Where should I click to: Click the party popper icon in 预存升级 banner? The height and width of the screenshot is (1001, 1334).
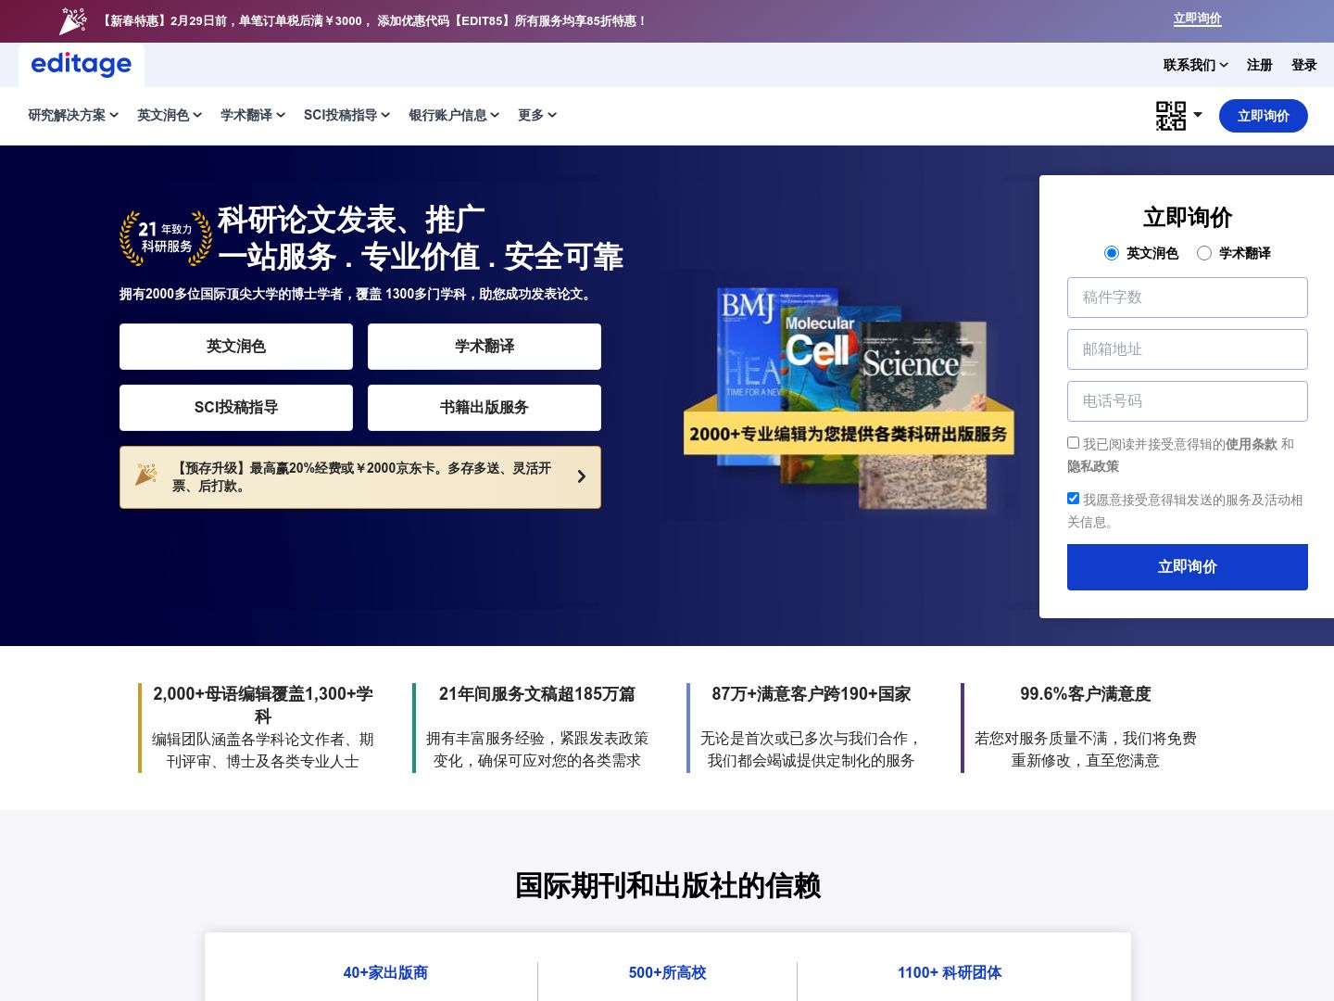[x=146, y=475]
